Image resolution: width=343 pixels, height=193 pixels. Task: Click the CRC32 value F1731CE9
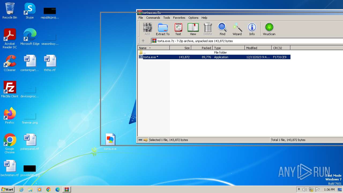pos(279,57)
